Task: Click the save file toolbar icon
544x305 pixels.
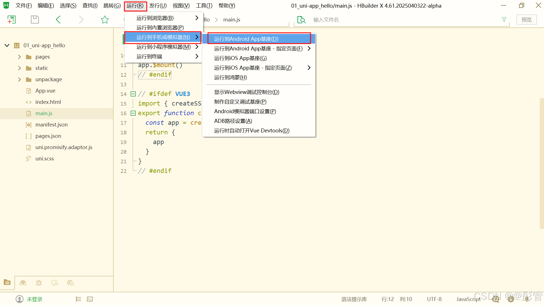Action: 35,20
